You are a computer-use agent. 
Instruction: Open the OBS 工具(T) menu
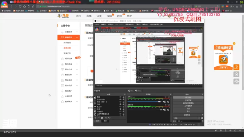point(138,24)
